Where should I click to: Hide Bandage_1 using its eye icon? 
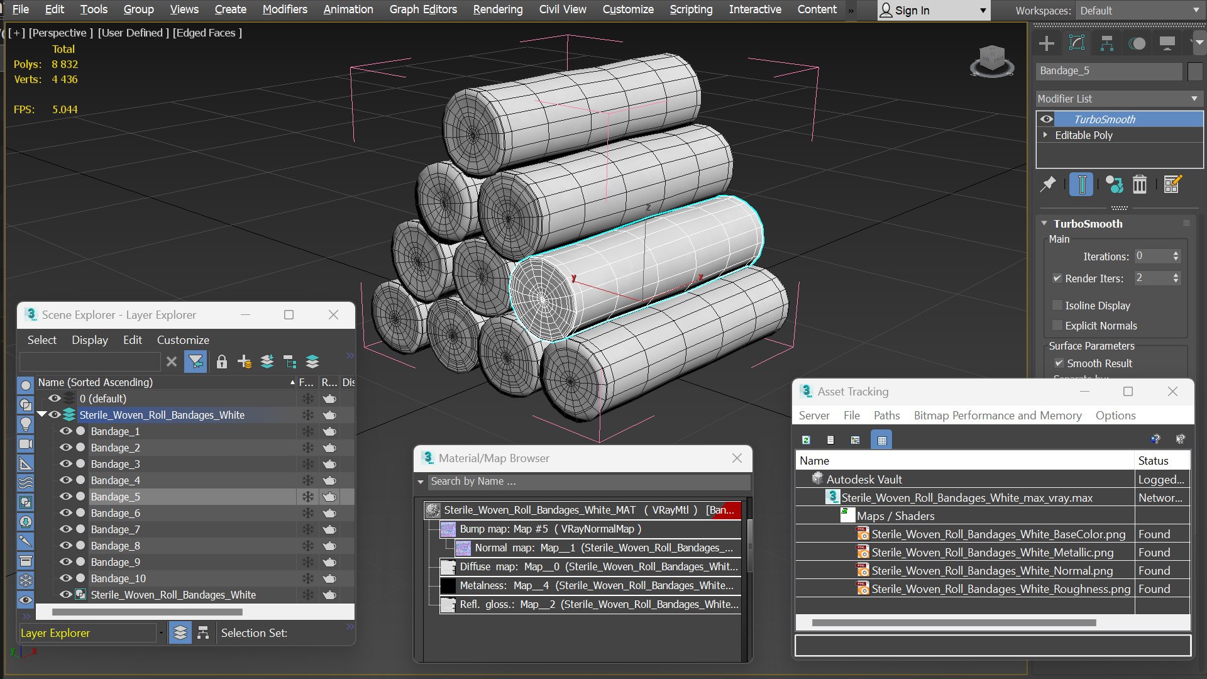(x=66, y=431)
